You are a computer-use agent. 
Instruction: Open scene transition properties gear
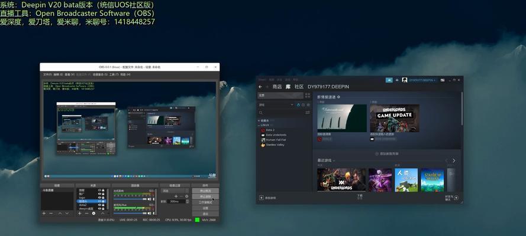point(186,196)
